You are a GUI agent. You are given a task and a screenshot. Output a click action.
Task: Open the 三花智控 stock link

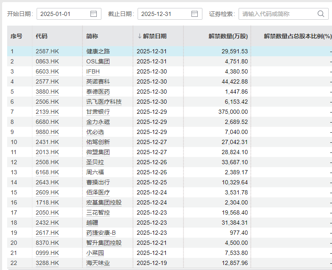coord(98,212)
